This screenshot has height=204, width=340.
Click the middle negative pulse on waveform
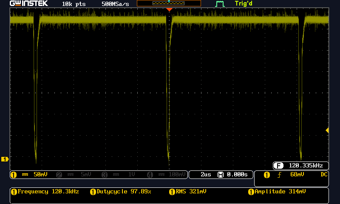tap(168, 91)
